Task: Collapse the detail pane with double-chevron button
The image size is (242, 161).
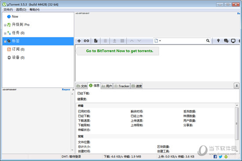Action: tap(237, 86)
